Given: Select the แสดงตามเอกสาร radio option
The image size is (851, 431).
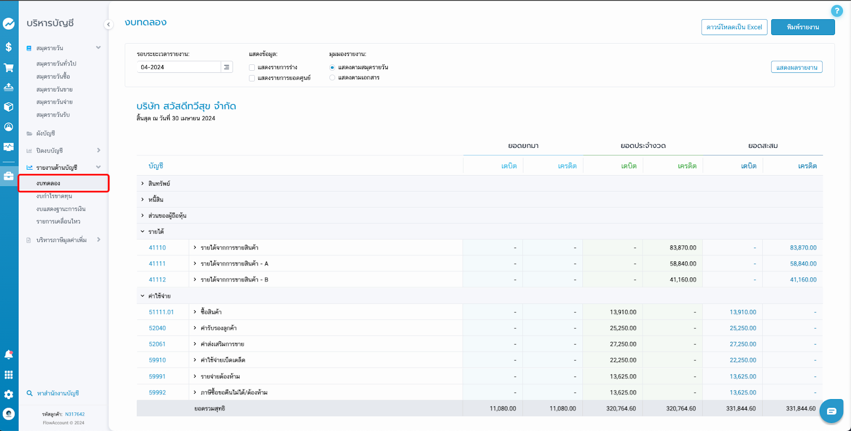Looking at the screenshot, I should click(x=332, y=78).
